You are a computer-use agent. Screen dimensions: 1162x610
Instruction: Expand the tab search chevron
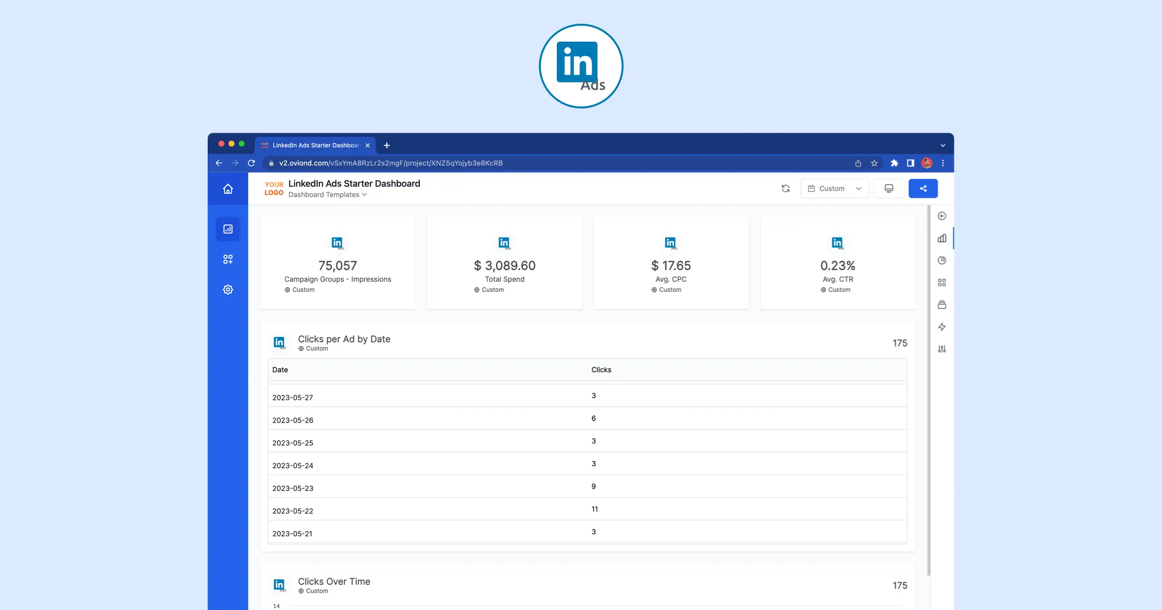pos(943,145)
